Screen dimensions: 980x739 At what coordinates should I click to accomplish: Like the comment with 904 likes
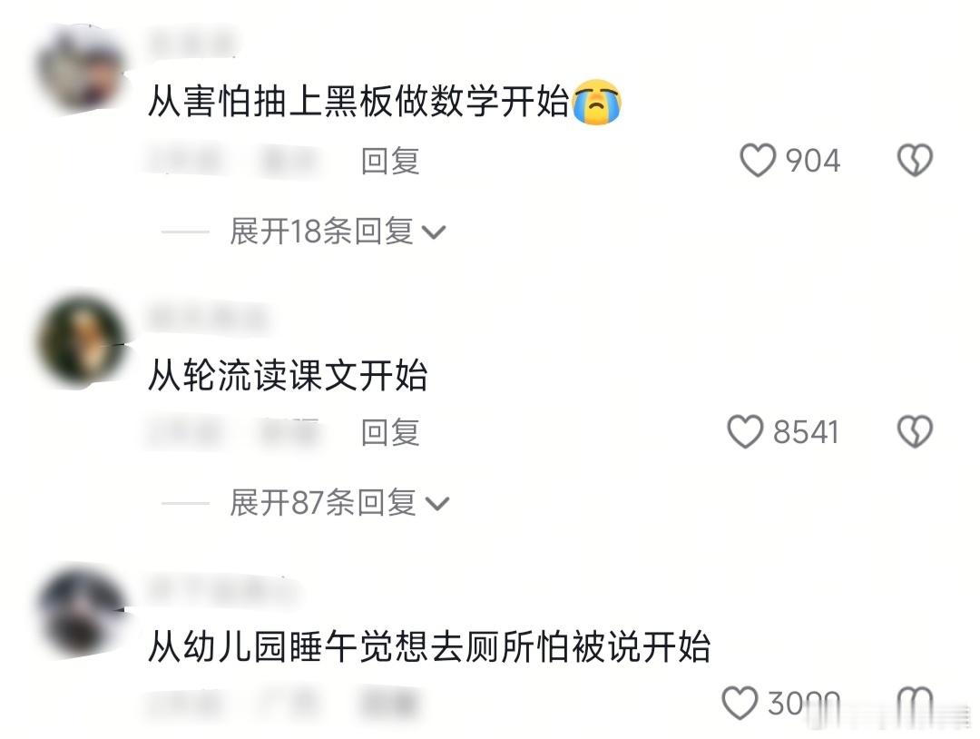[758, 161]
